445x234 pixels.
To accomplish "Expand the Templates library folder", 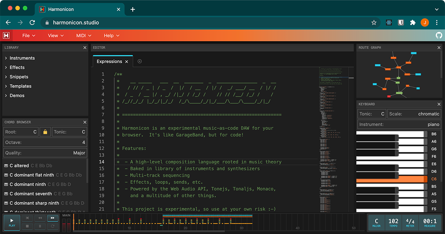I will [18, 86].
